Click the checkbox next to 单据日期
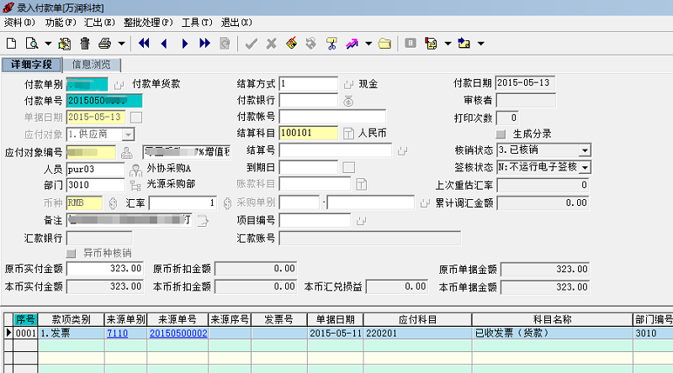 pos(136,118)
